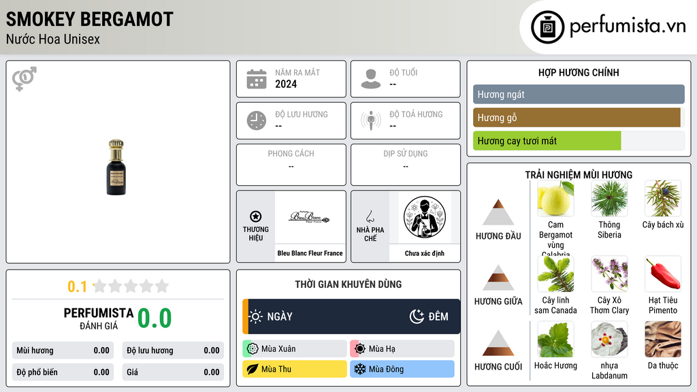Click the Hoắc Hương patchouli image

pos(555,340)
